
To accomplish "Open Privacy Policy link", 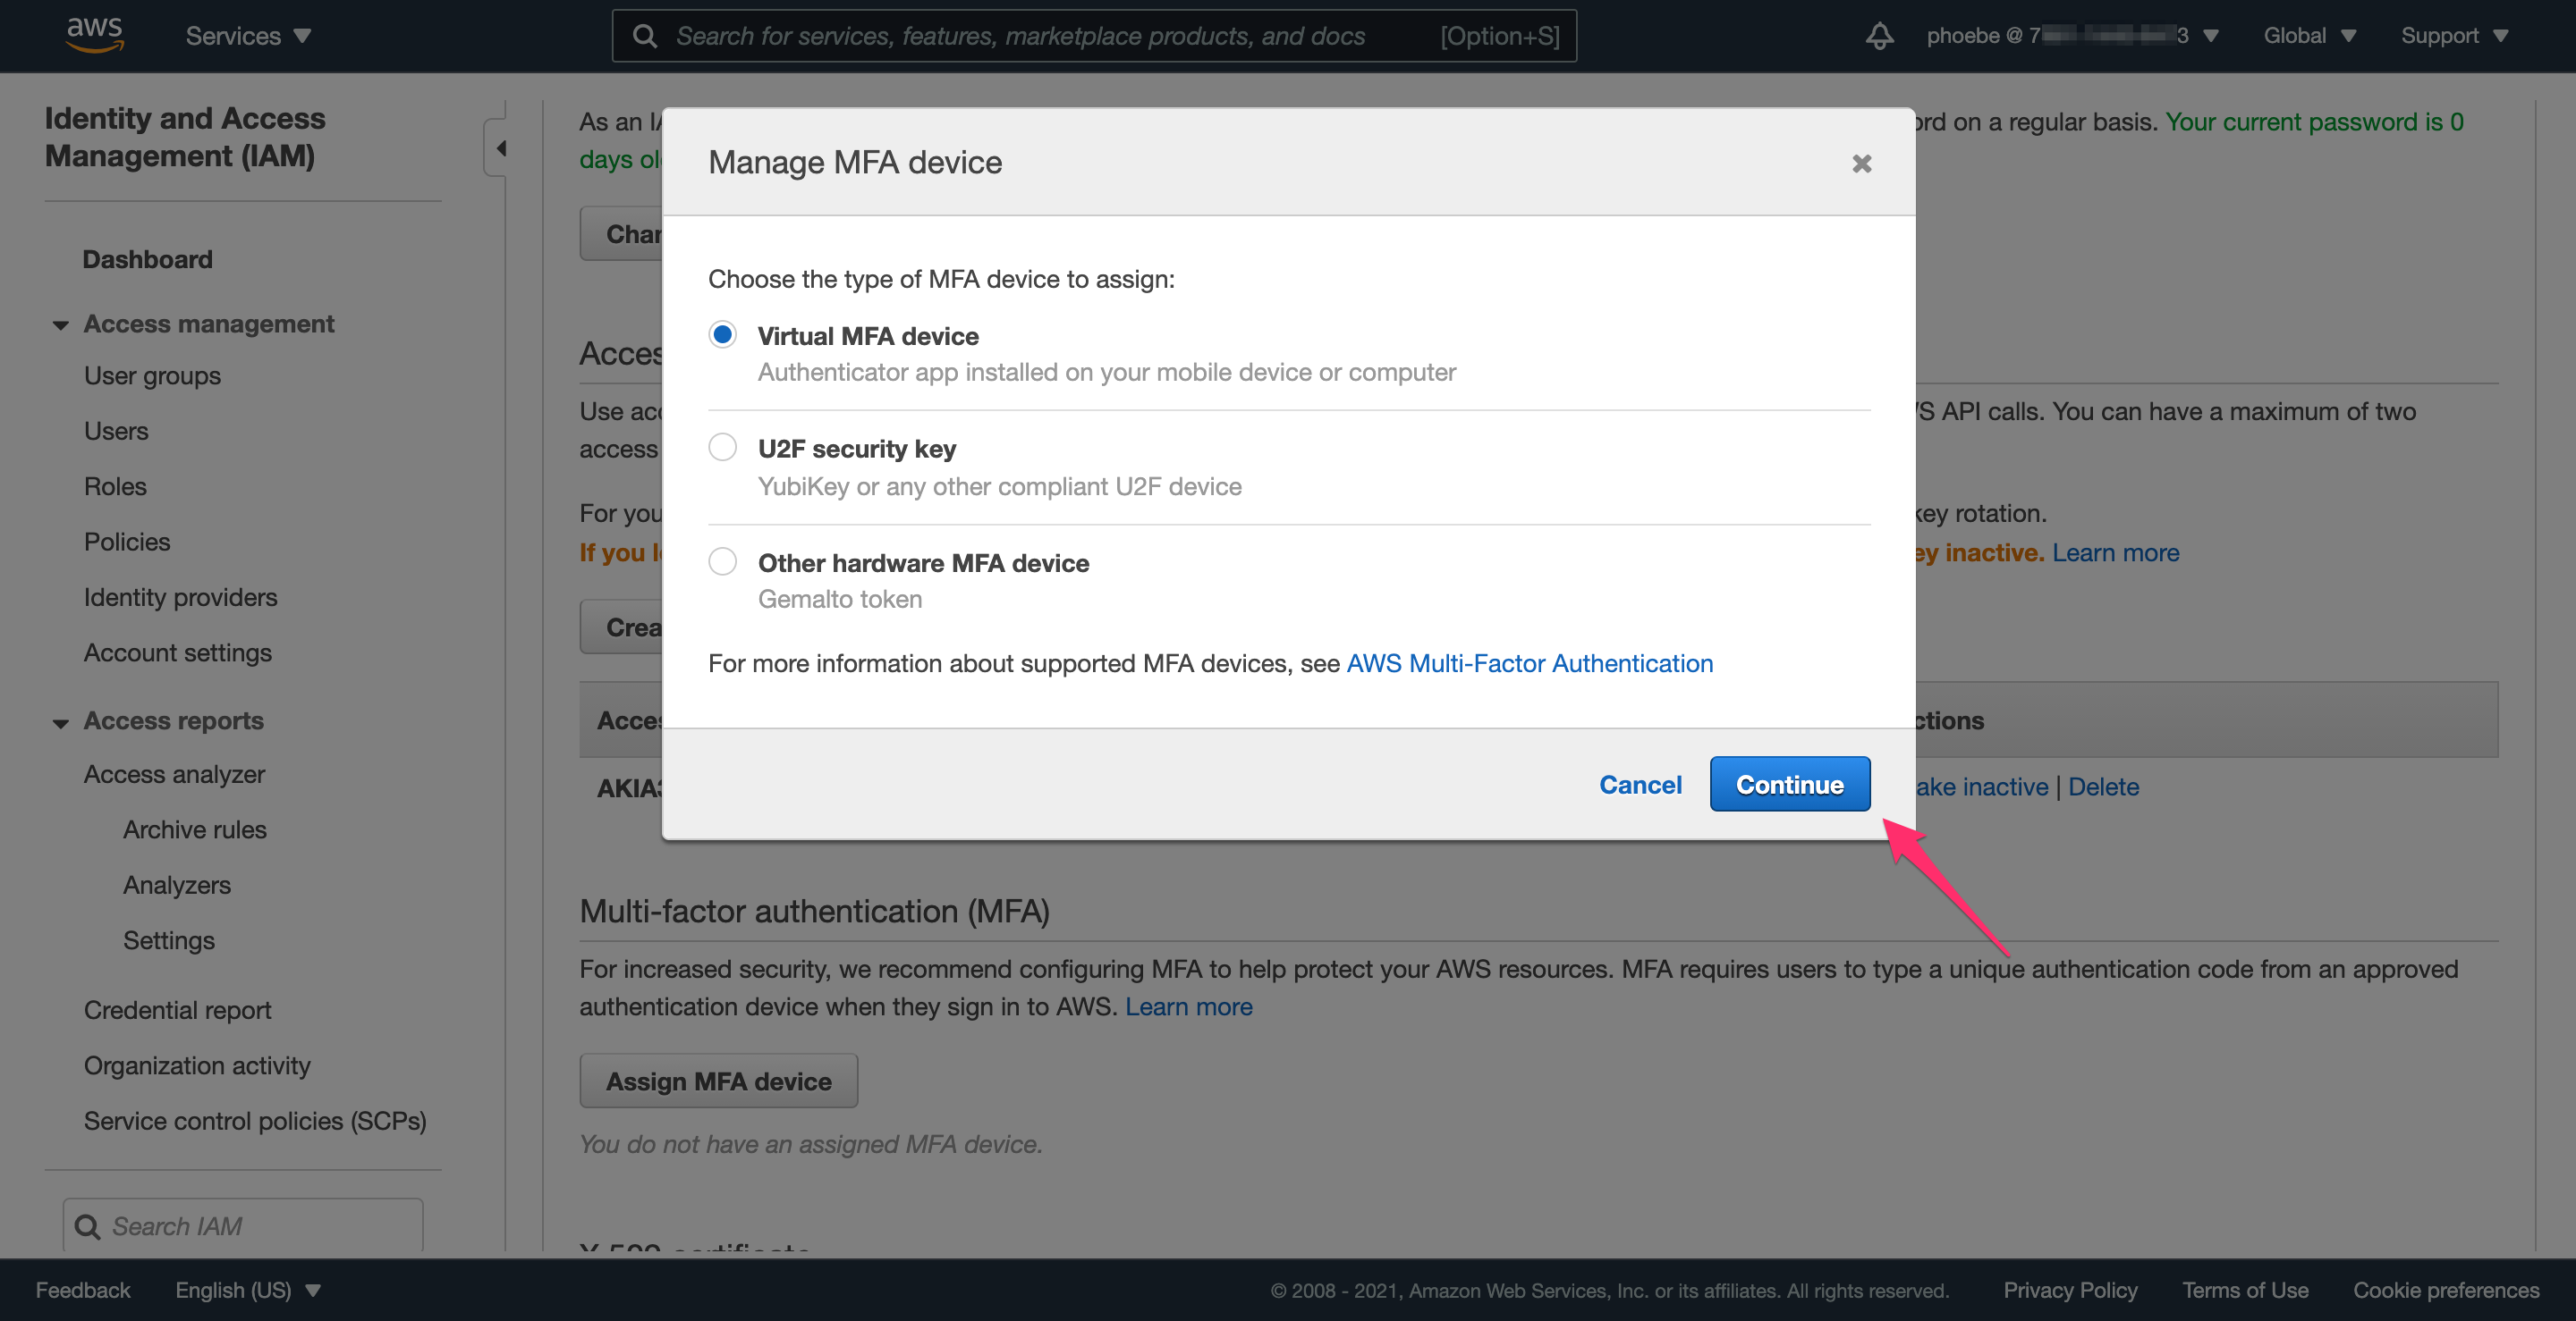I will coord(2070,1290).
